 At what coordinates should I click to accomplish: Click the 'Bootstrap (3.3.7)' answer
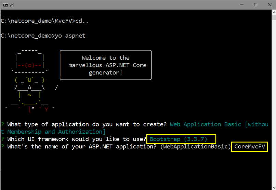178,139
